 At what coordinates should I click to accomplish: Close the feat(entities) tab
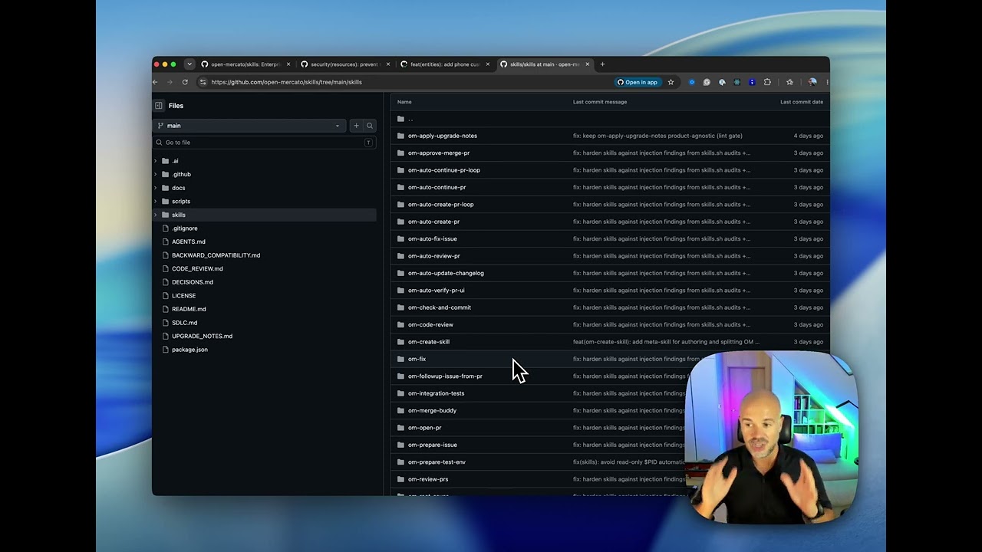coord(488,64)
